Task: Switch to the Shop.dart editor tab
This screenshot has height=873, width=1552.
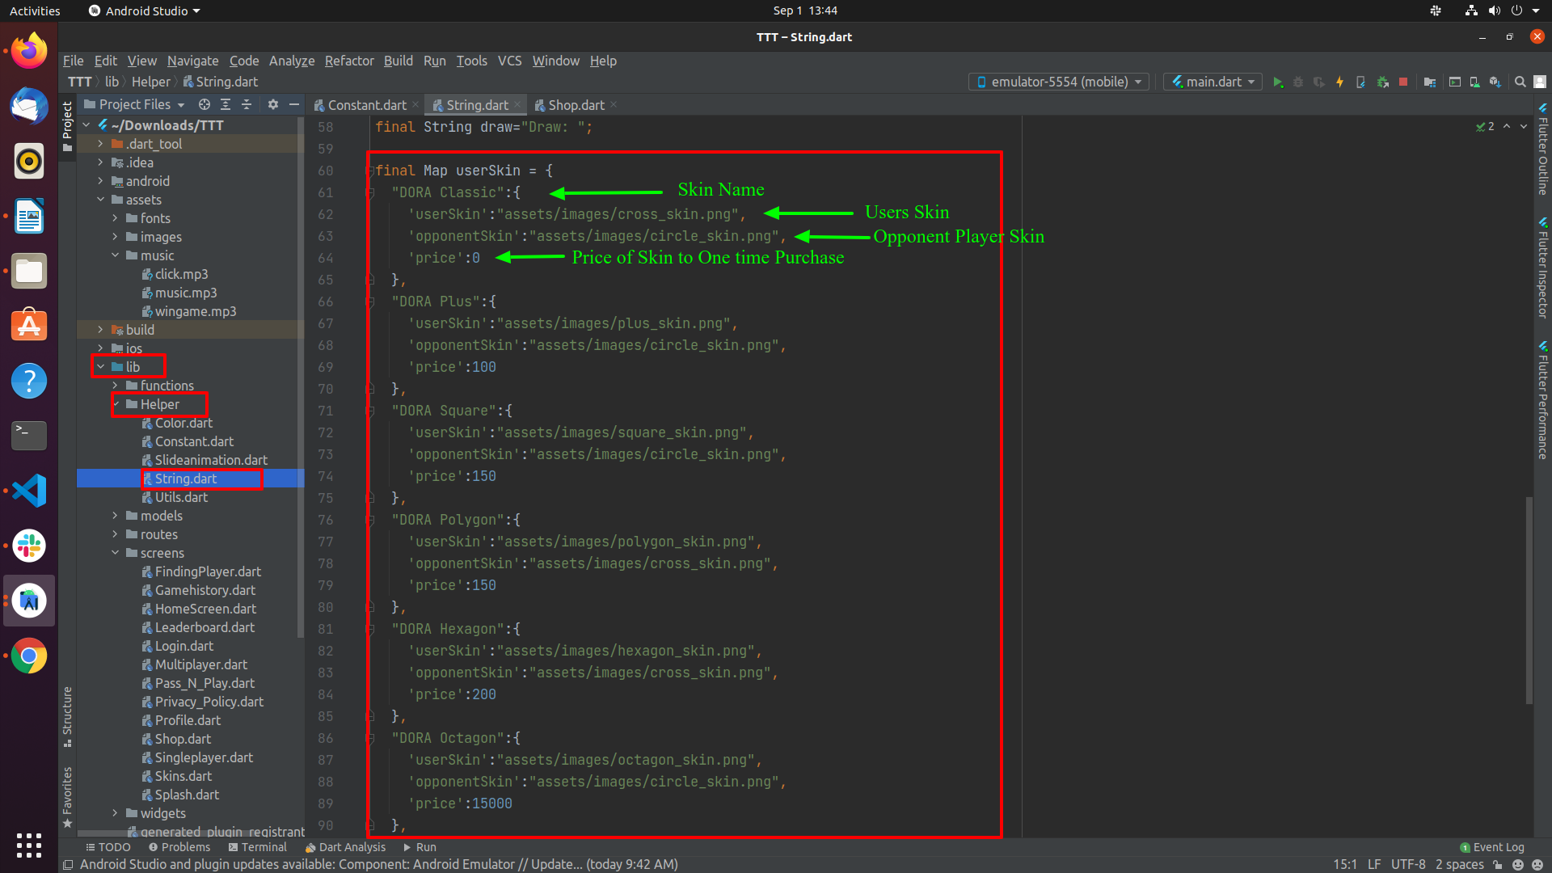Action: tap(576, 105)
